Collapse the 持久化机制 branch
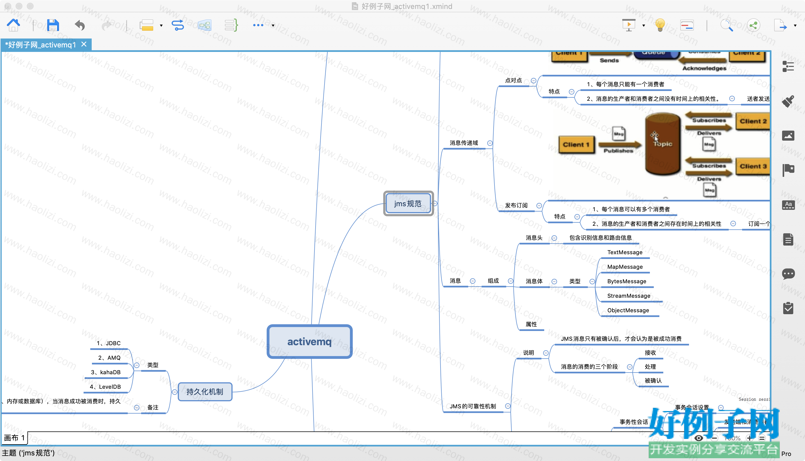This screenshot has height=461, width=805. point(174,392)
